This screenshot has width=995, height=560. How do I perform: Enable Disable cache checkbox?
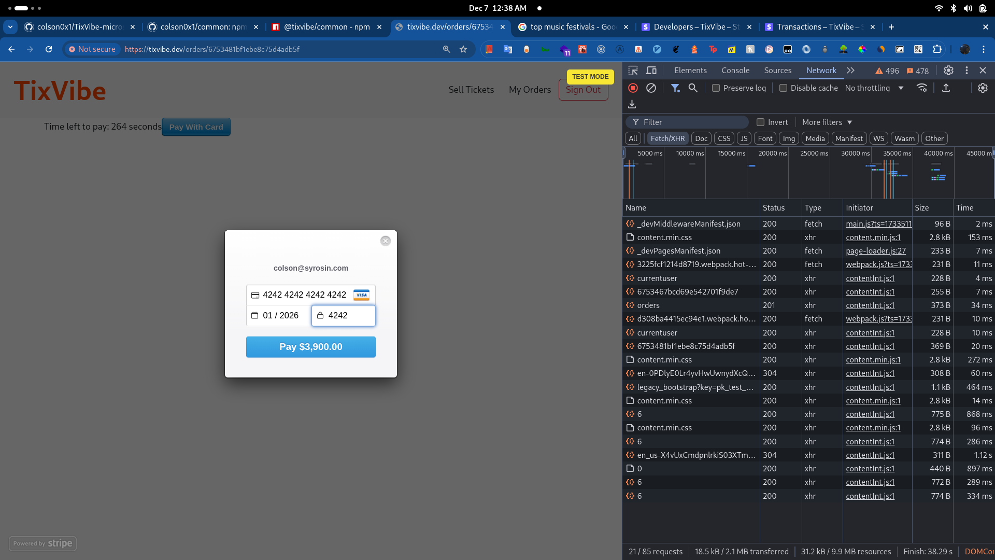pyautogui.click(x=783, y=88)
